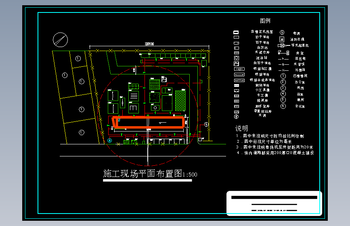Screen dimensions: 350x226
Task: Click the north arrow compass symbol
Action: click(60, 40)
